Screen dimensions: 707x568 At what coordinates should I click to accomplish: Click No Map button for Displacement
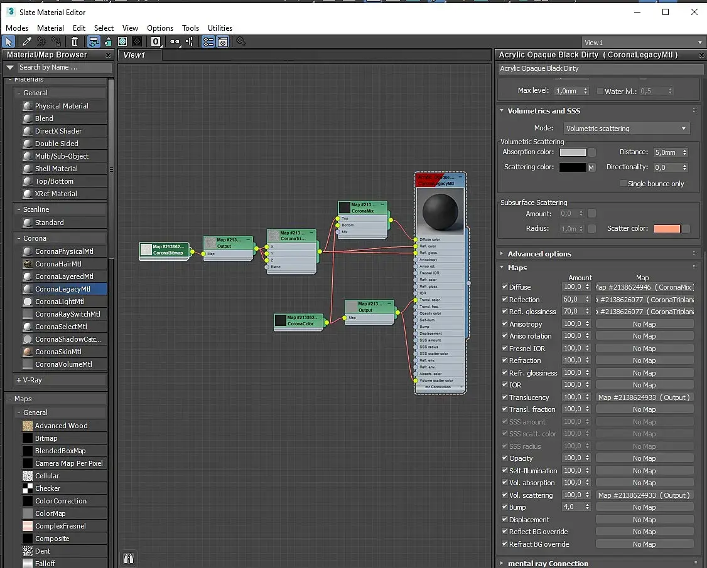pyautogui.click(x=644, y=520)
